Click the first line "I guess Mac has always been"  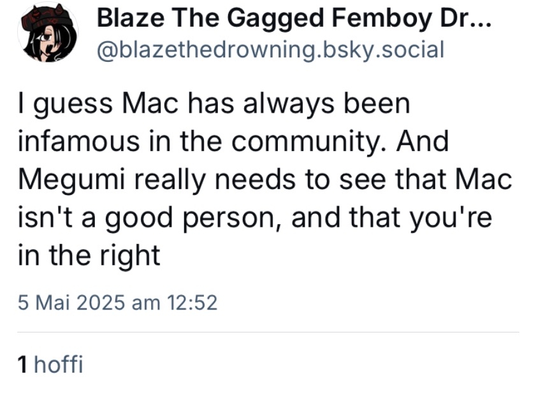(214, 104)
